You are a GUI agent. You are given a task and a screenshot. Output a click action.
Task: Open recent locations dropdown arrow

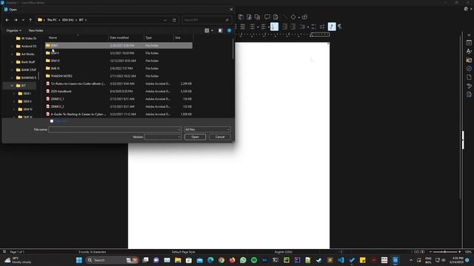pyautogui.click(x=23, y=20)
